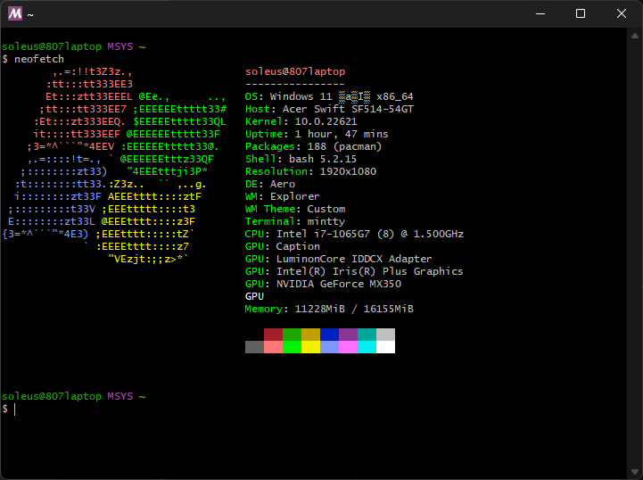This screenshot has height=480, width=643.
Task: Click the MSYS2 icon in the title bar
Action: tap(15, 13)
